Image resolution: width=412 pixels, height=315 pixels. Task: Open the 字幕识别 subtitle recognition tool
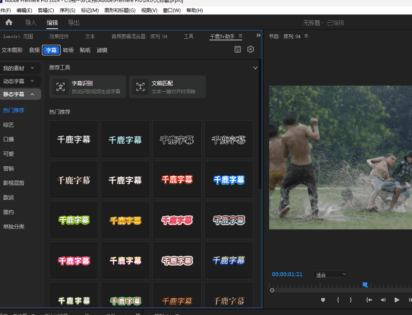[x=88, y=87]
